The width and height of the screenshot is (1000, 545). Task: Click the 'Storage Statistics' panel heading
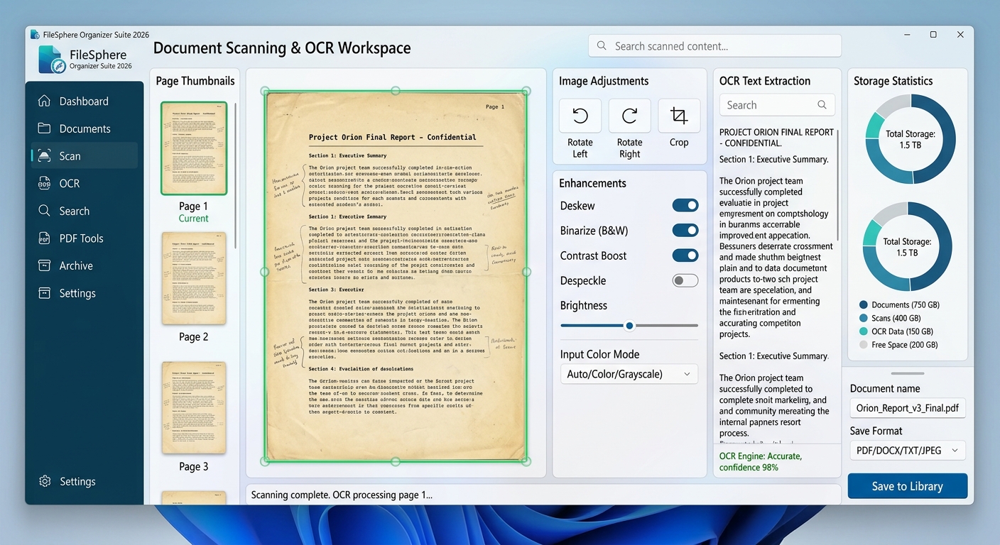(893, 81)
